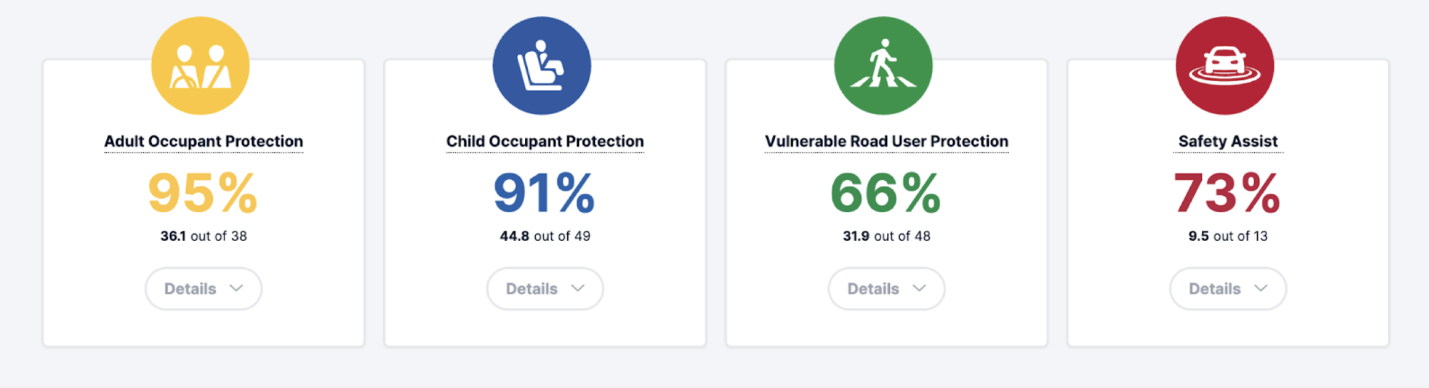Select the 66% road user score
This screenshot has height=388, width=1429.
pos(886,193)
